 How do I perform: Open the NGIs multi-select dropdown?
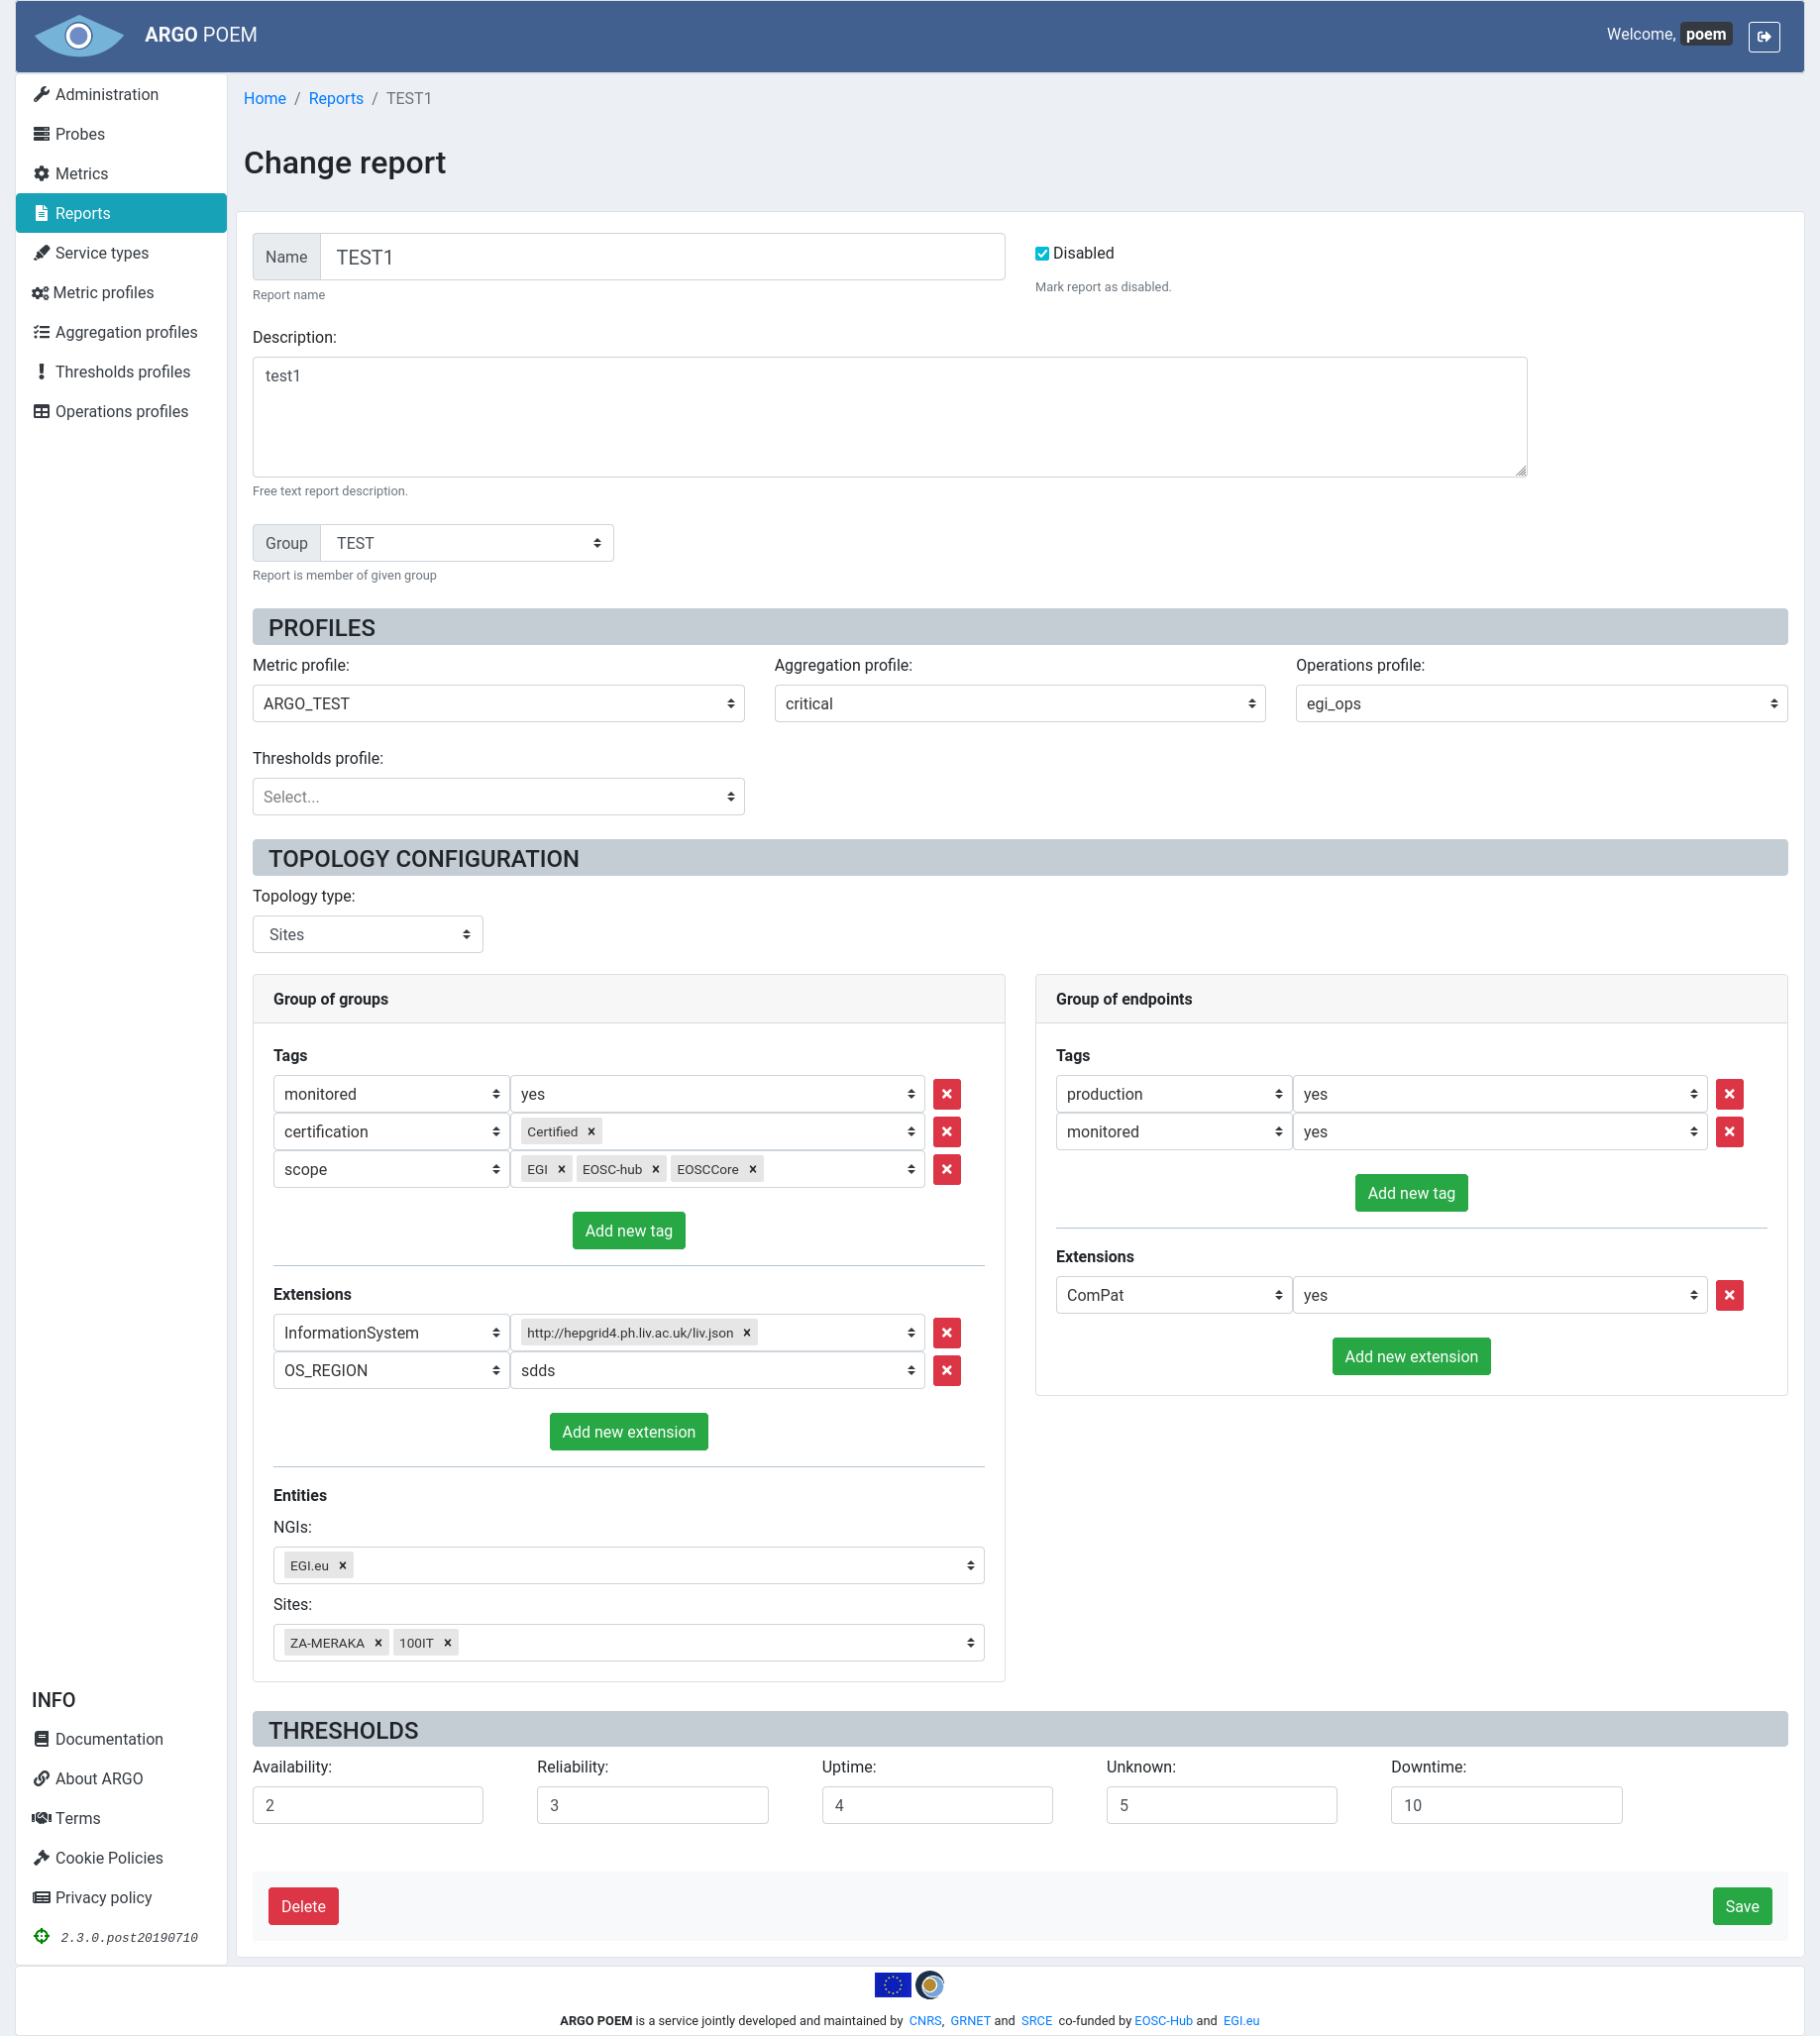pyautogui.click(x=629, y=1566)
